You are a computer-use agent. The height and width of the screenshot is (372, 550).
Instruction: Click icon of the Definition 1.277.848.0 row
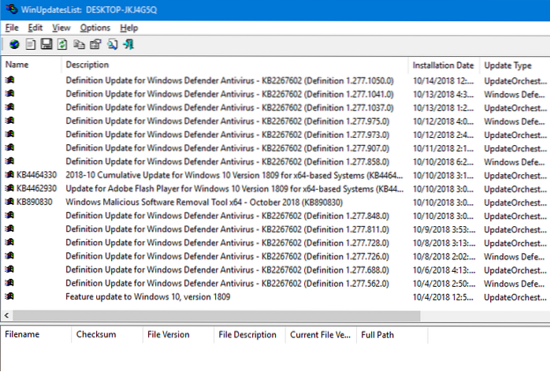click(9, 215)
